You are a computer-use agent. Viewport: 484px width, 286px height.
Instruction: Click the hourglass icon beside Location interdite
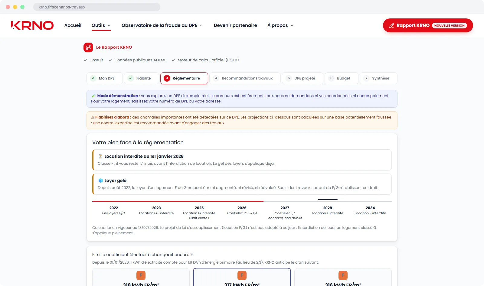pos(100,156)
